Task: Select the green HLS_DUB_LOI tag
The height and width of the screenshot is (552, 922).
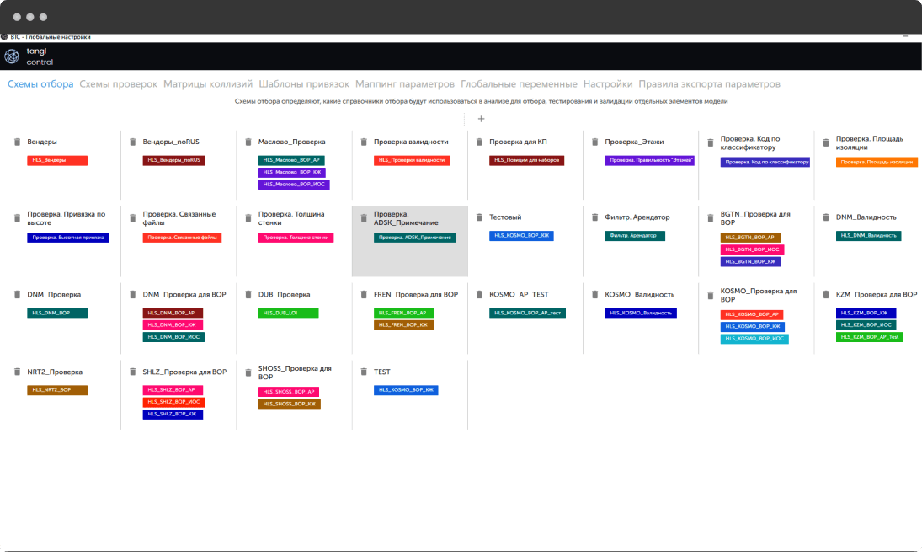Action: coord(288,313)
